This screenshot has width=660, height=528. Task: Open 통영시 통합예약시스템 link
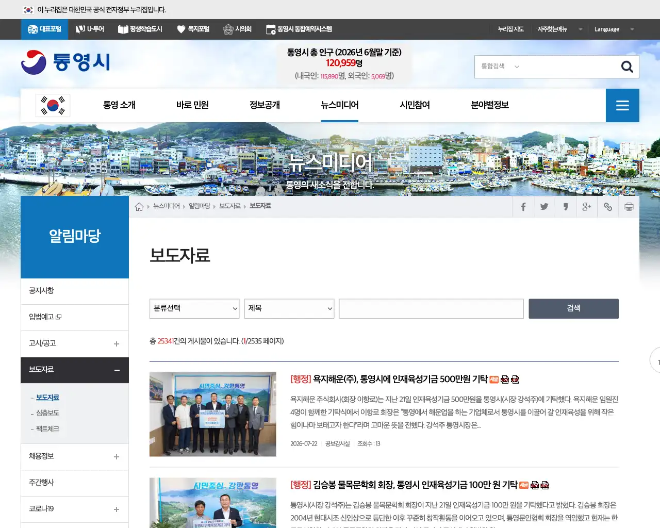(x=299, y=29)
